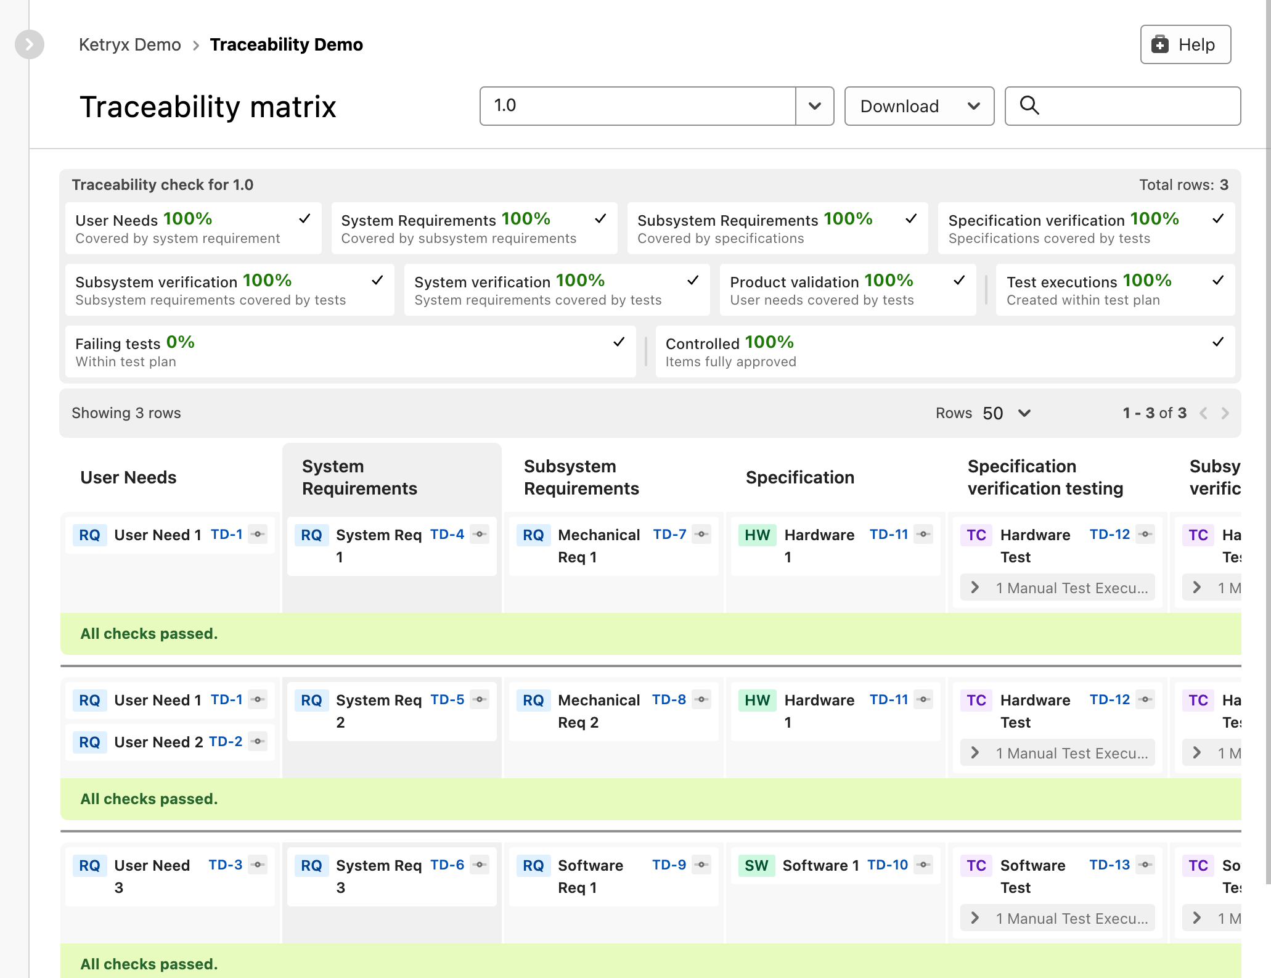The width and height of the screenshot is (1271, 978).
Task: Open the TD-11 link in first row
Action: point(888,534)
